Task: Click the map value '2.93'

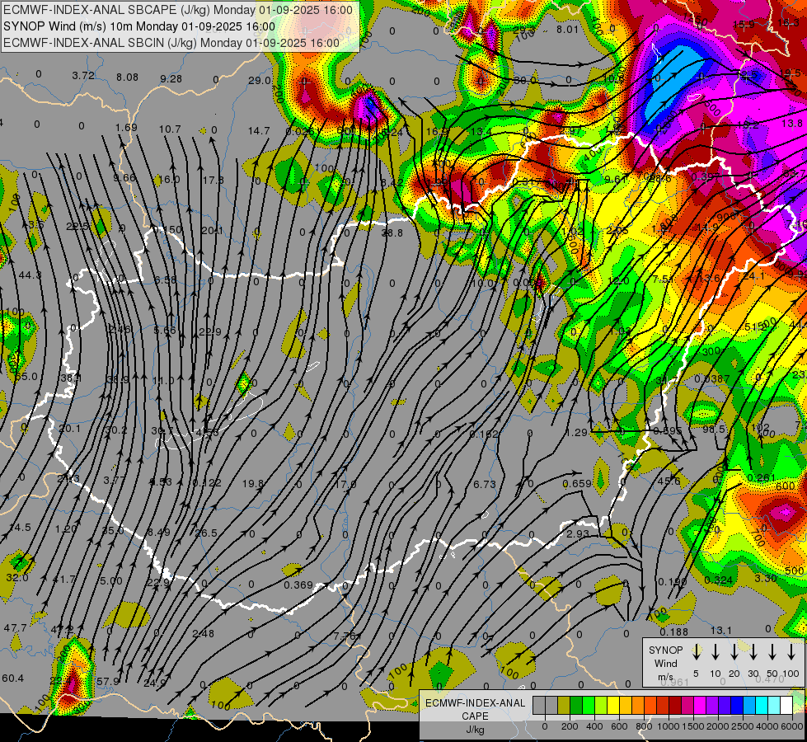Action: pos(578,534)
